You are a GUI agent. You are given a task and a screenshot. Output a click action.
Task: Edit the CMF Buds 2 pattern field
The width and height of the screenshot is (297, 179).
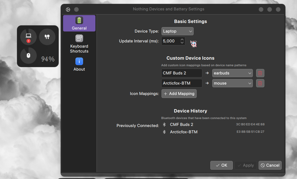[182, 73]
